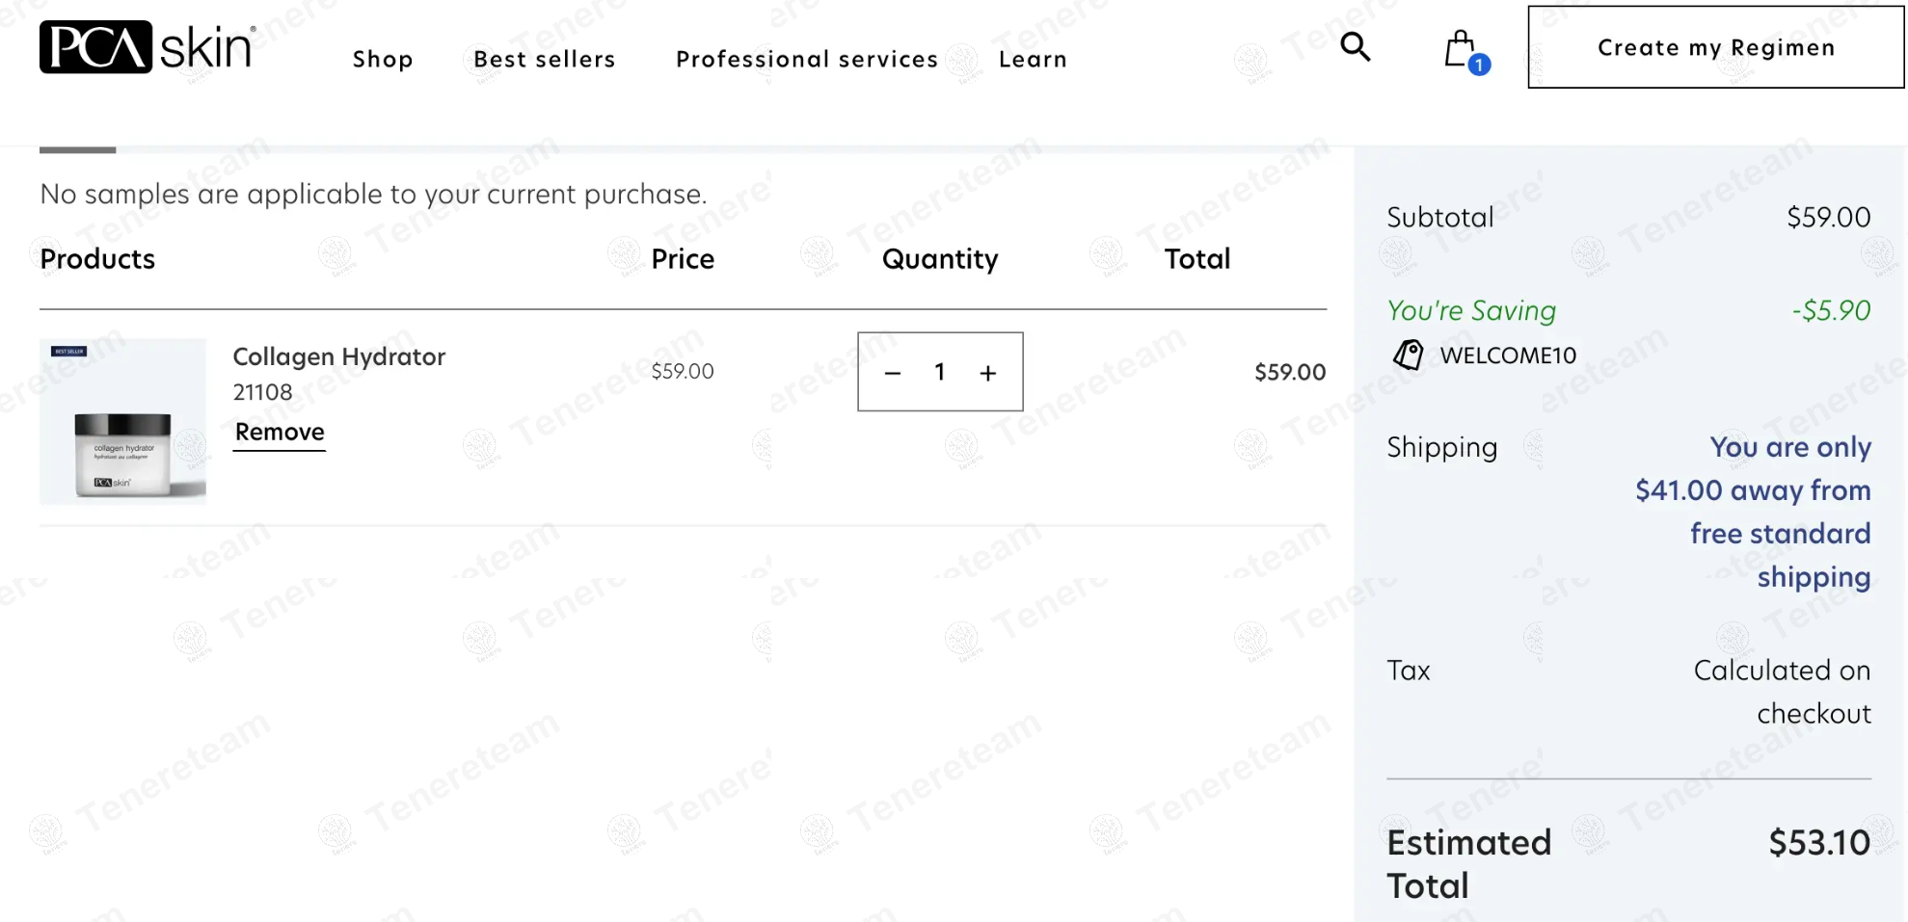Click the Create my Regimen button
Viewport: 1908px width, 922px height.
[1716, 47]
